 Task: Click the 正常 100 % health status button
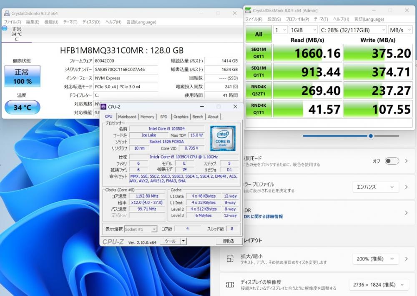click(x=23, y=76)
